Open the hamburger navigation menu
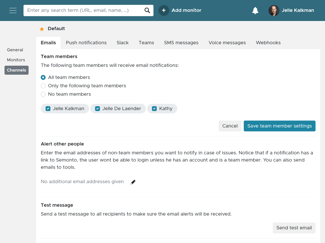 [x=13, y=10]
